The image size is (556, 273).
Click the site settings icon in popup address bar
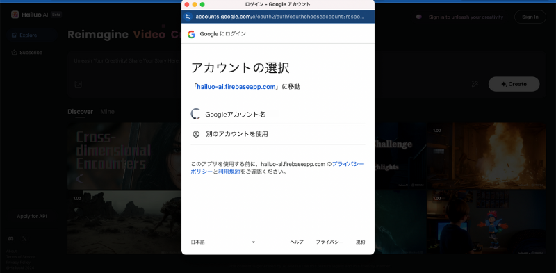(x=188, y=16)
